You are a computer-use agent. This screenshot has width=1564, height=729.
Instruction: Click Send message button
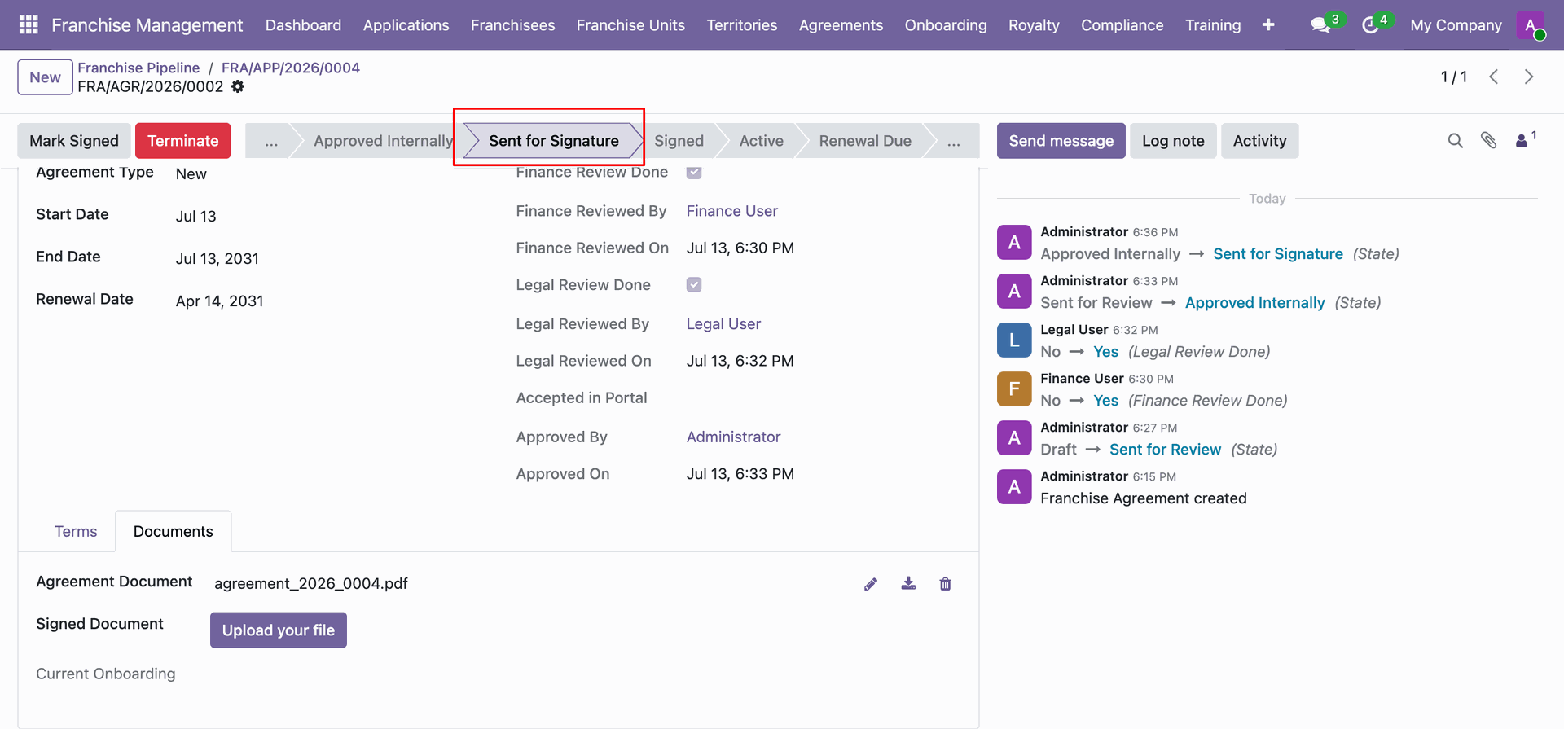point(1061,141)
